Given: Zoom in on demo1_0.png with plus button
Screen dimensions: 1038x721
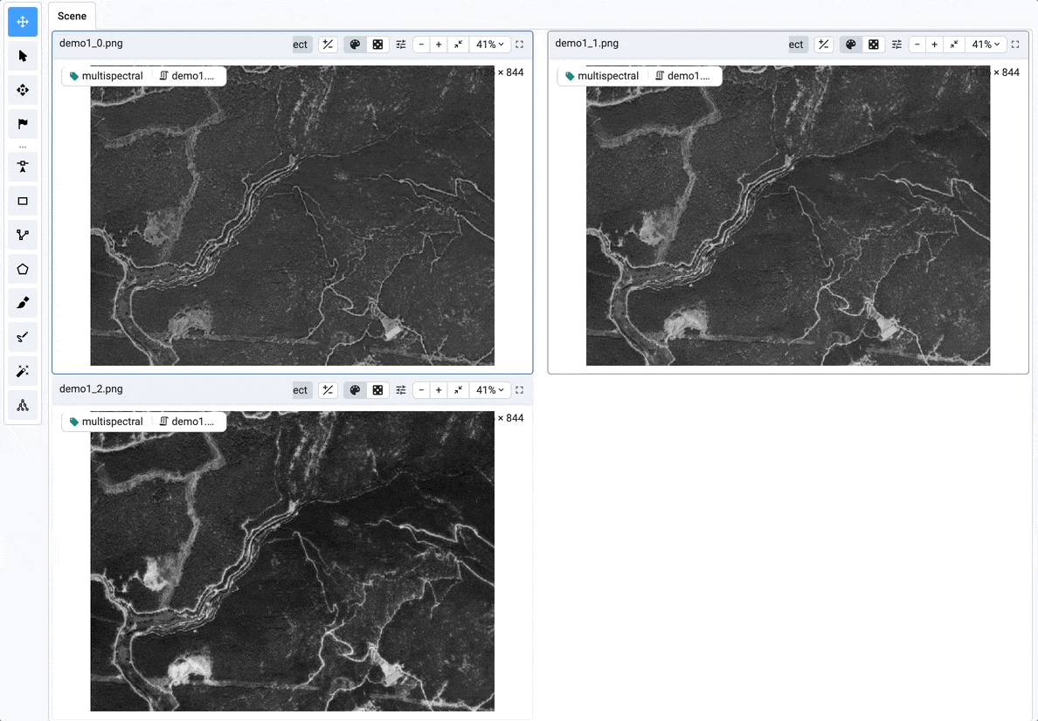Looking at the screenshot, I should point(439,45).
